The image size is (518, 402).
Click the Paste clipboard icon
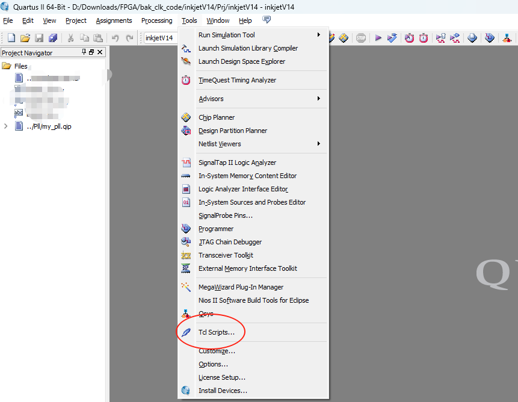click(98, 38)
